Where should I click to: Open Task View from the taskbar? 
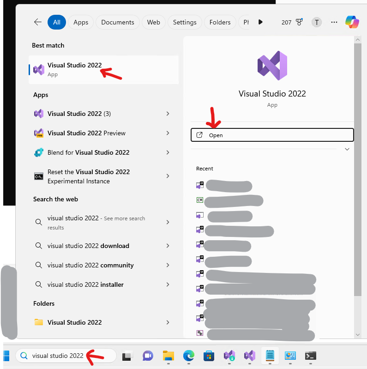click(x=127, y=356)
